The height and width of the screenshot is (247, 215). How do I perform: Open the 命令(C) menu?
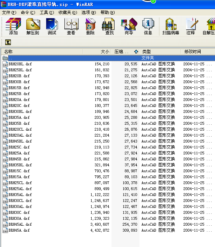[x=28, y=13]
